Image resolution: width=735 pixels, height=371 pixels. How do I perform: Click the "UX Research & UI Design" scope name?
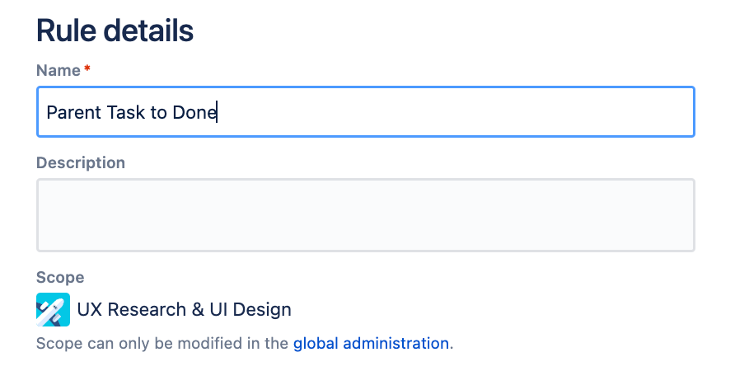(184, 310)
